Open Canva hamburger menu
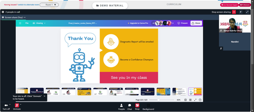Viewport: 254px width, 112px height. [20, 23]
